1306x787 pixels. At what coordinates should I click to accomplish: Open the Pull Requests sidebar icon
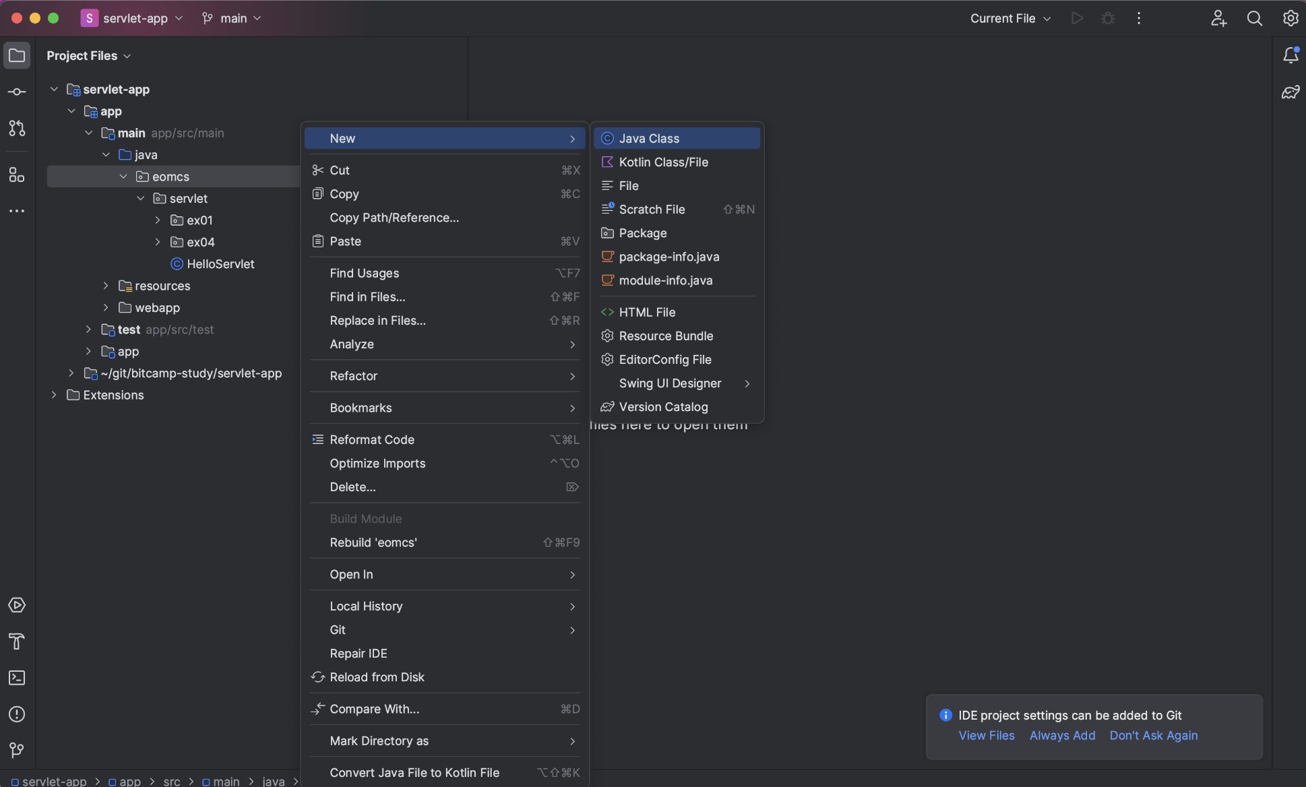click(x=17, y=128)
